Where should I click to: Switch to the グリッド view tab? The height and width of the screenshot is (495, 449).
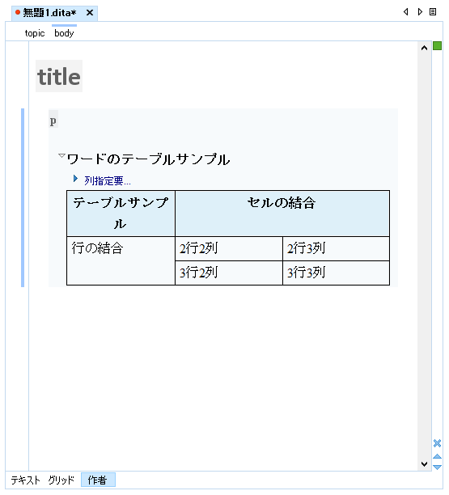point(61,480)
